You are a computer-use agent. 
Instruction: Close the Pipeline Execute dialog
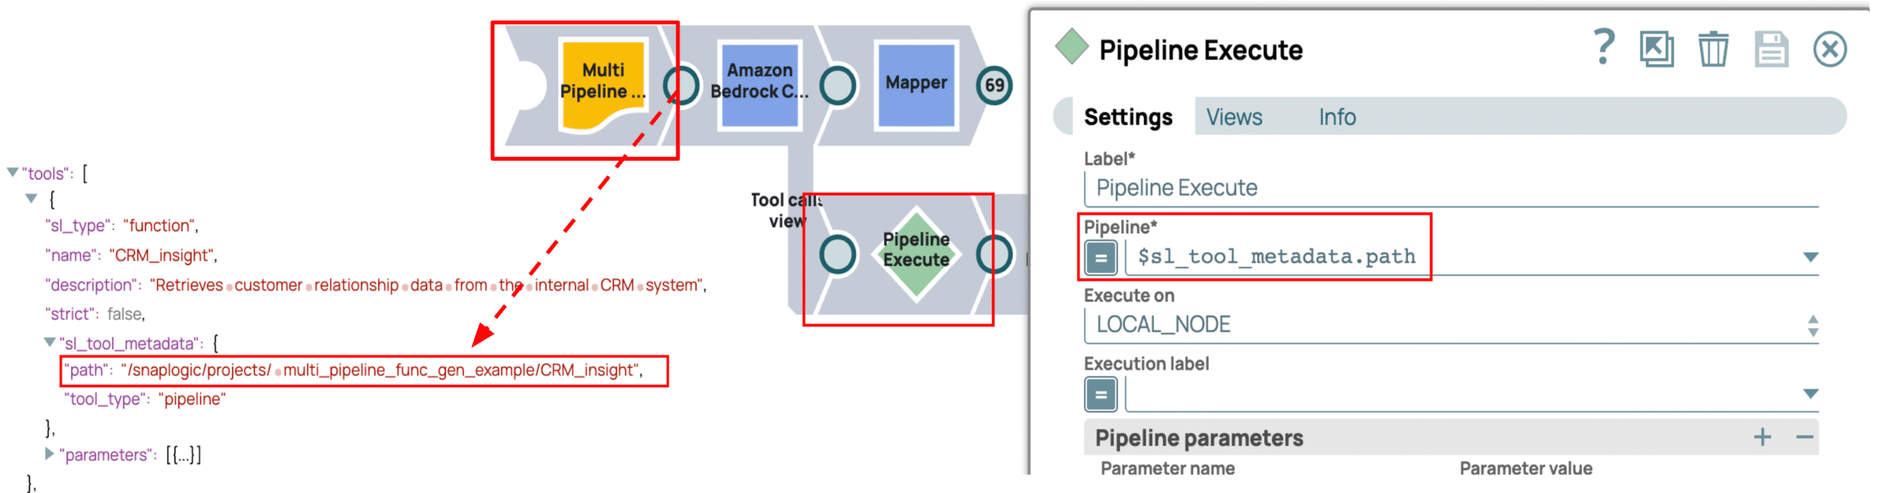click(1829, 50)
